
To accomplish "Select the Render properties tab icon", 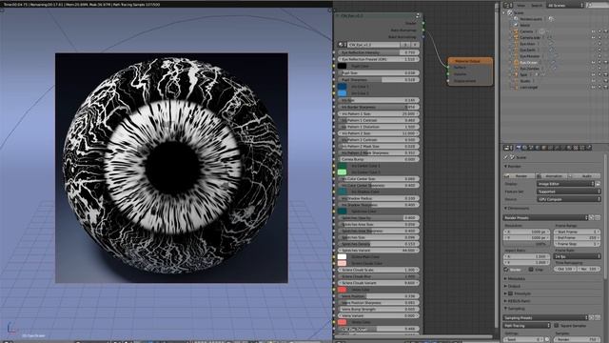I will [518, 148].
